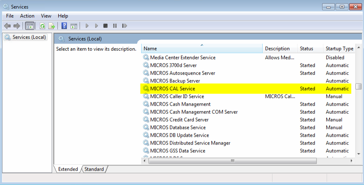Select MICROS Distributed Service Manager row
Image resolution: width=364 pixels, height=185 pixels.
(248, 143)
